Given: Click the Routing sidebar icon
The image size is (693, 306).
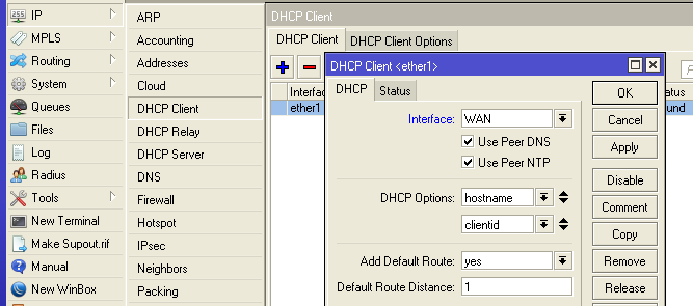Looking at the screenshot, I should point(18,61).
